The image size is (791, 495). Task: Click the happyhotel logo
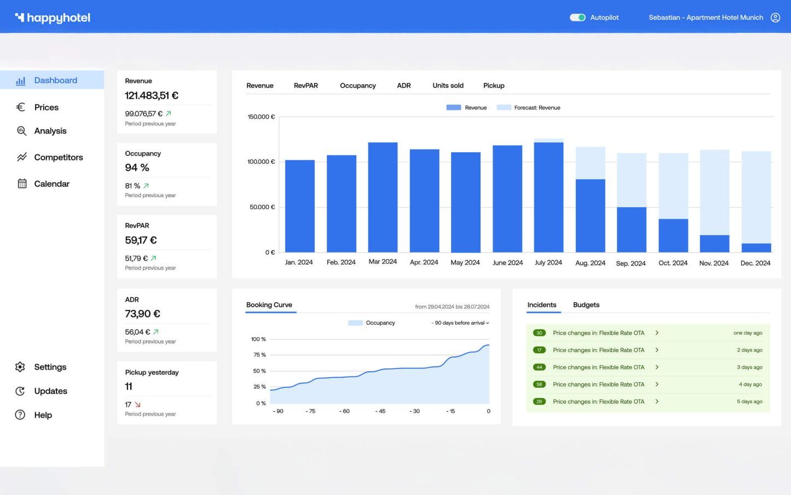(x=53, y=18)
